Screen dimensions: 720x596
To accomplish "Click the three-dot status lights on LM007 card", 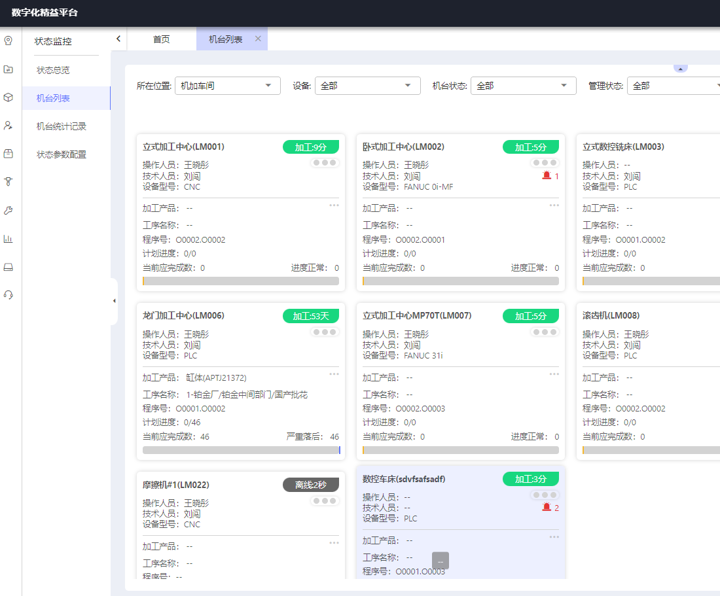I will pyautogui.click(x=545, y=332).
